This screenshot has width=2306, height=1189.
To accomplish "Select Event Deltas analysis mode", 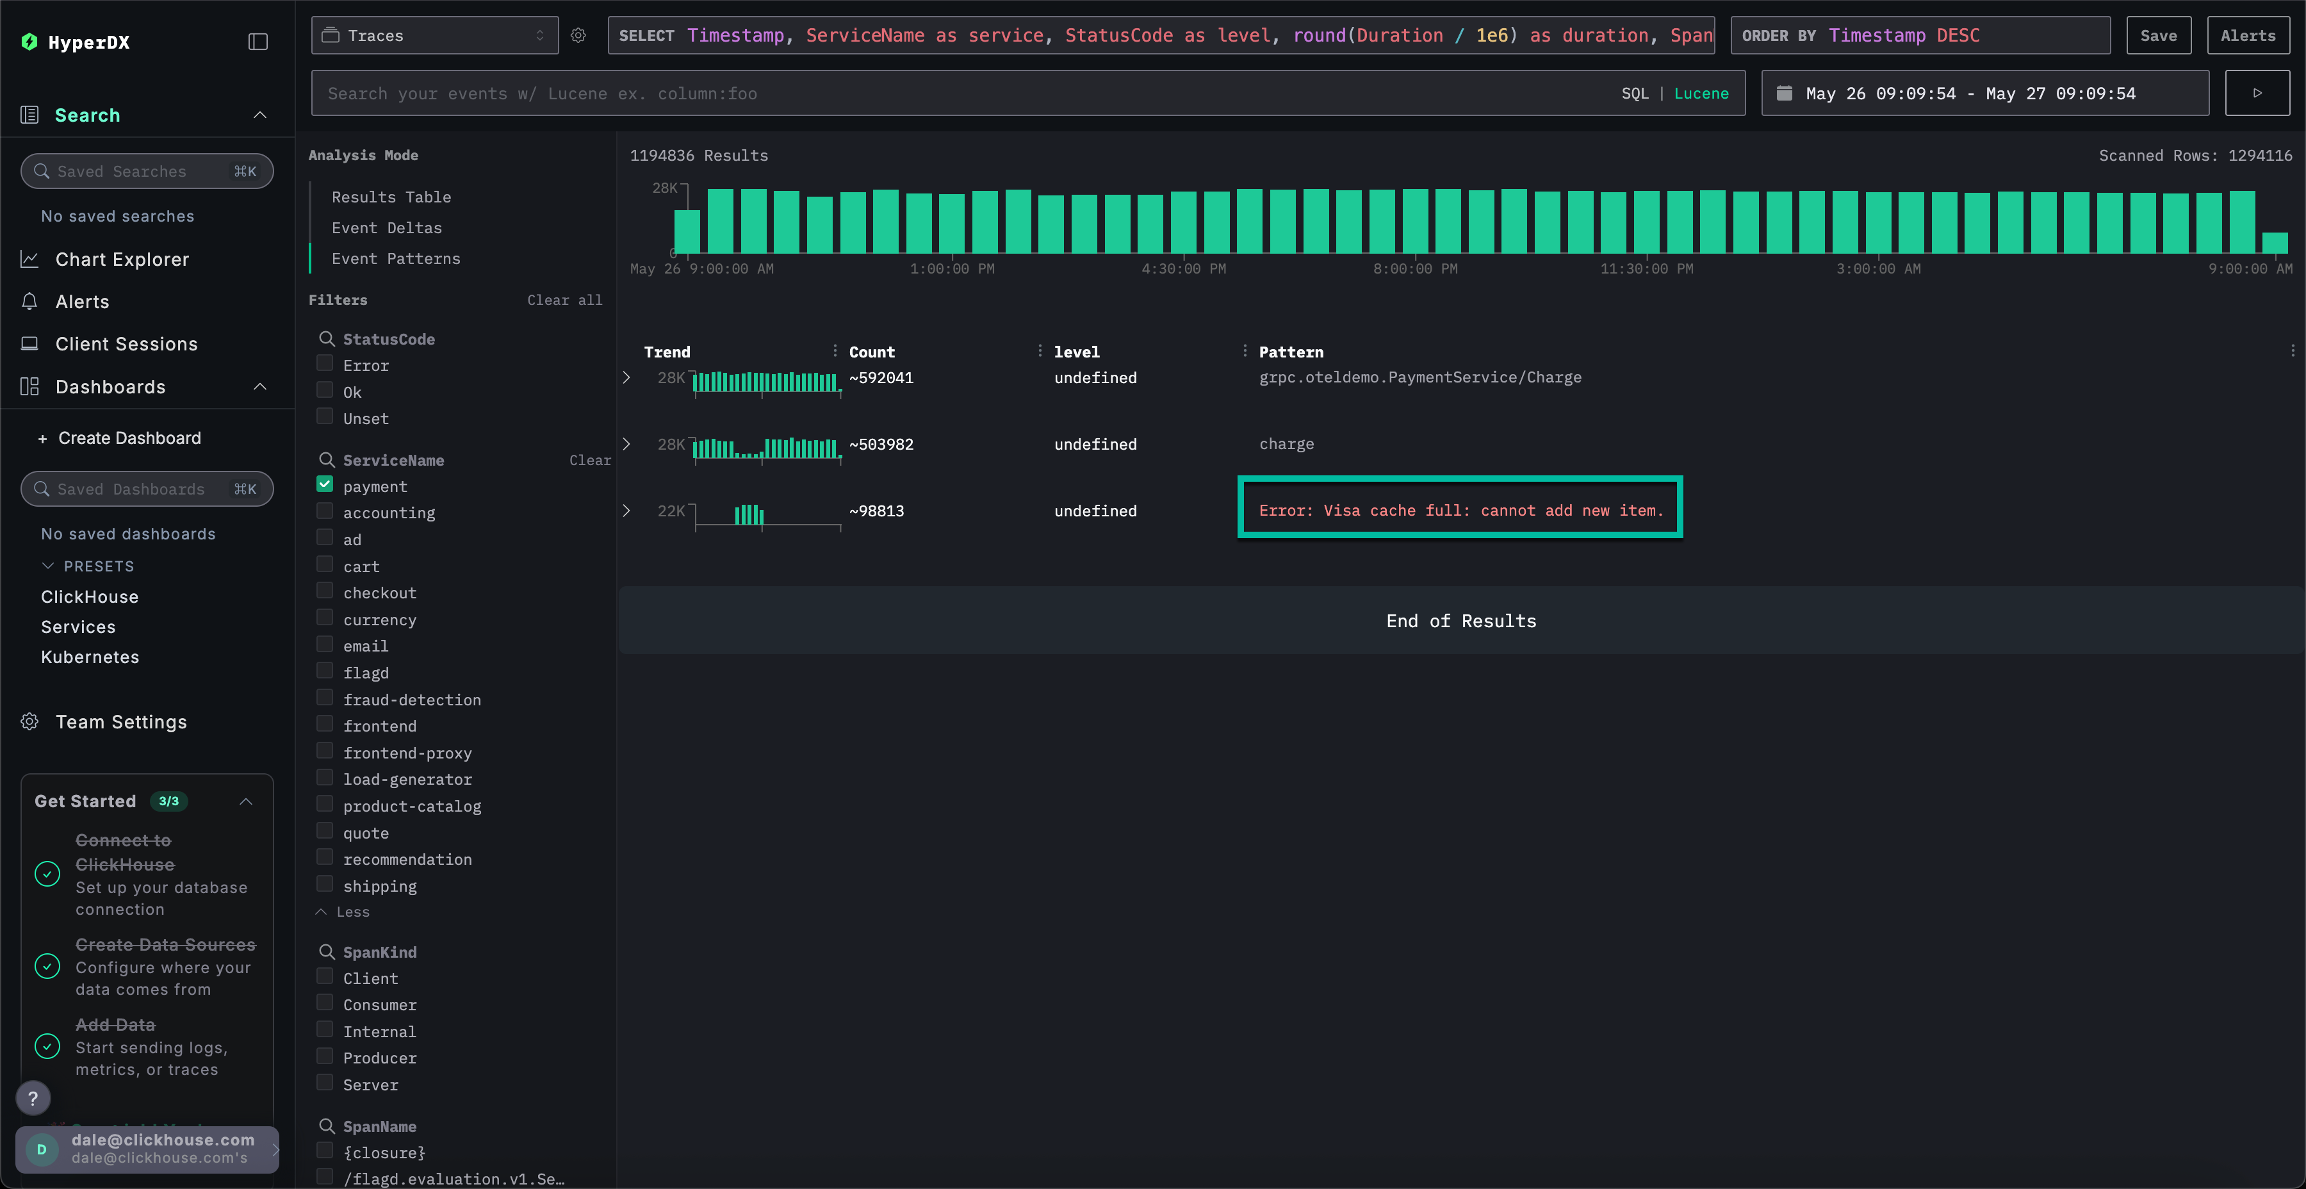I will pyautogui.click(x=387, y=227).
